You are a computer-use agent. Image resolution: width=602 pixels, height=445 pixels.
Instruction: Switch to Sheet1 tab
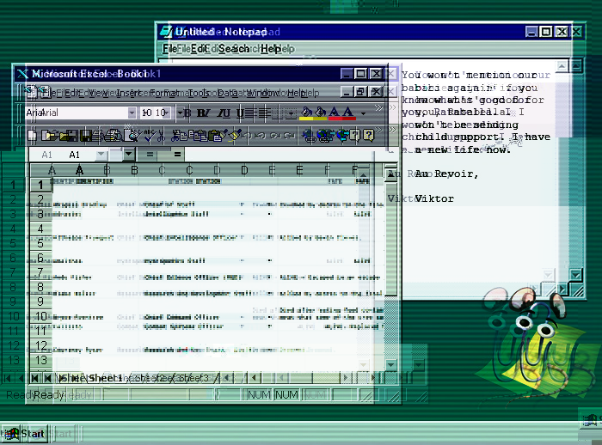(105, 378)
